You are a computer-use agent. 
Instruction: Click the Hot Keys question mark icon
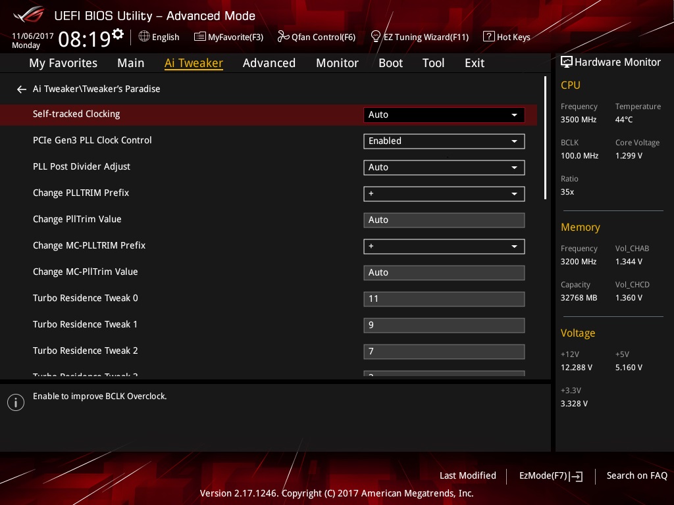coord(489,37)
